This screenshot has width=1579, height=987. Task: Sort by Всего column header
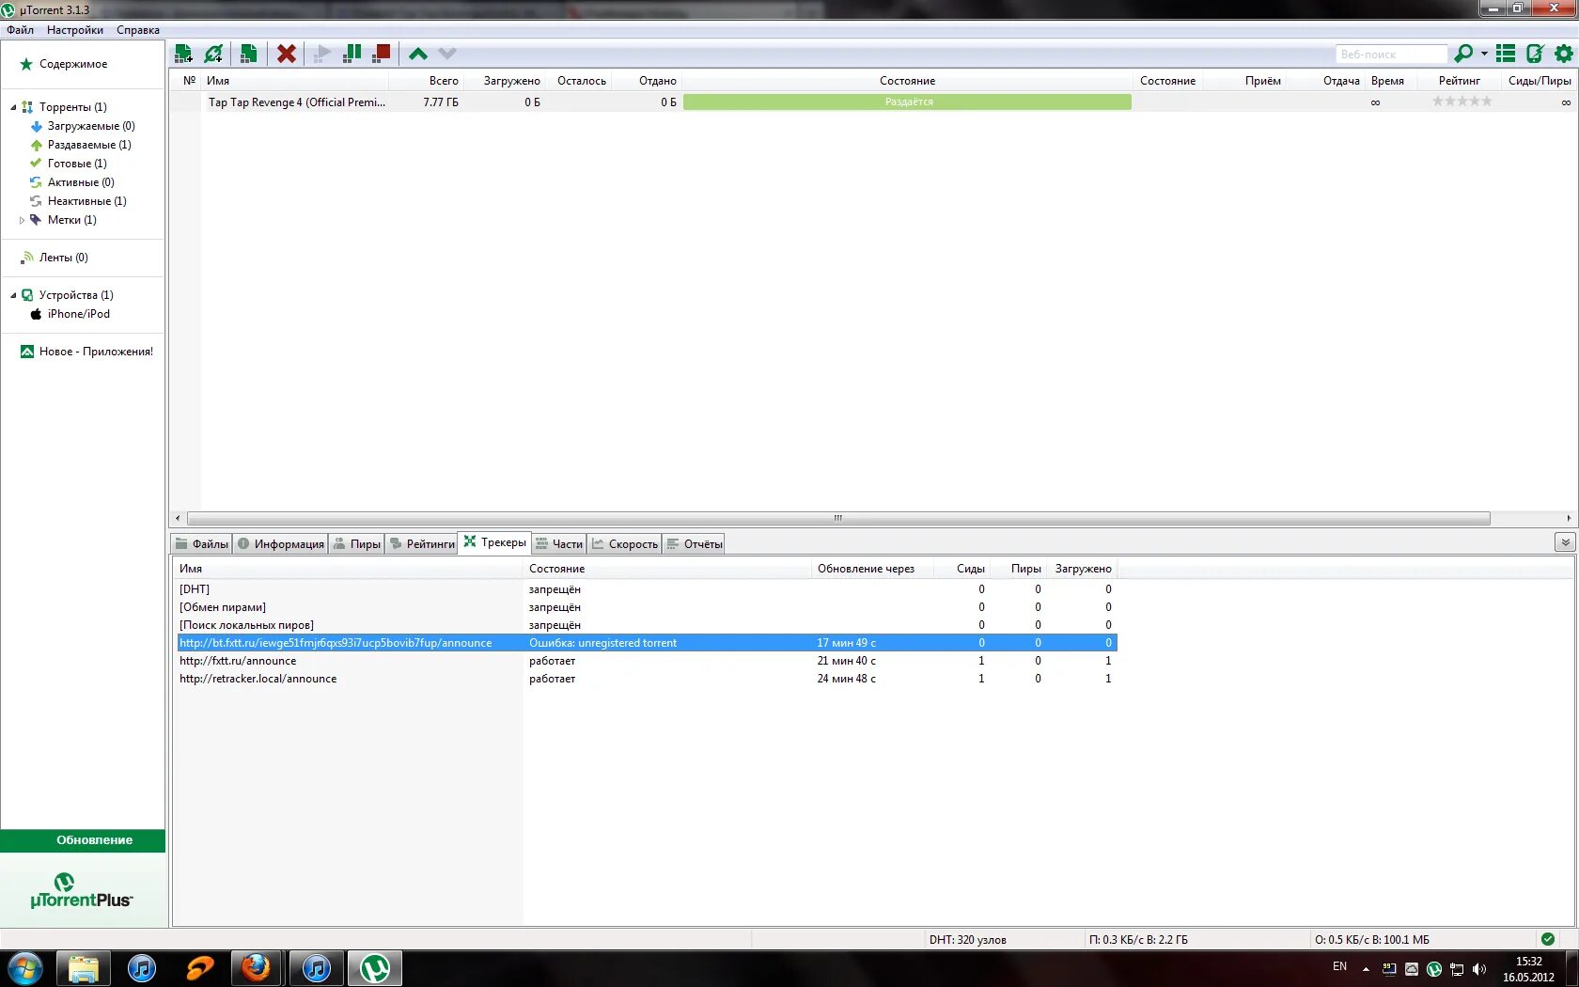[x=427, y=81]
